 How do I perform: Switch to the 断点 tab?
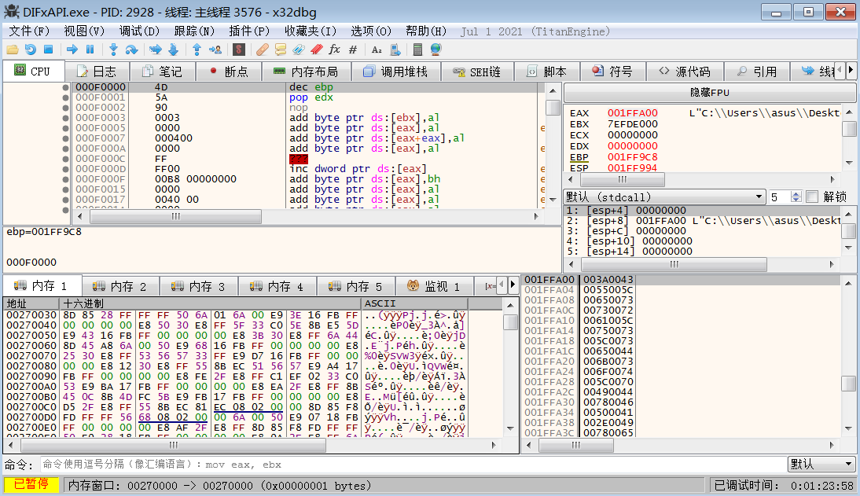coord(229,72)
